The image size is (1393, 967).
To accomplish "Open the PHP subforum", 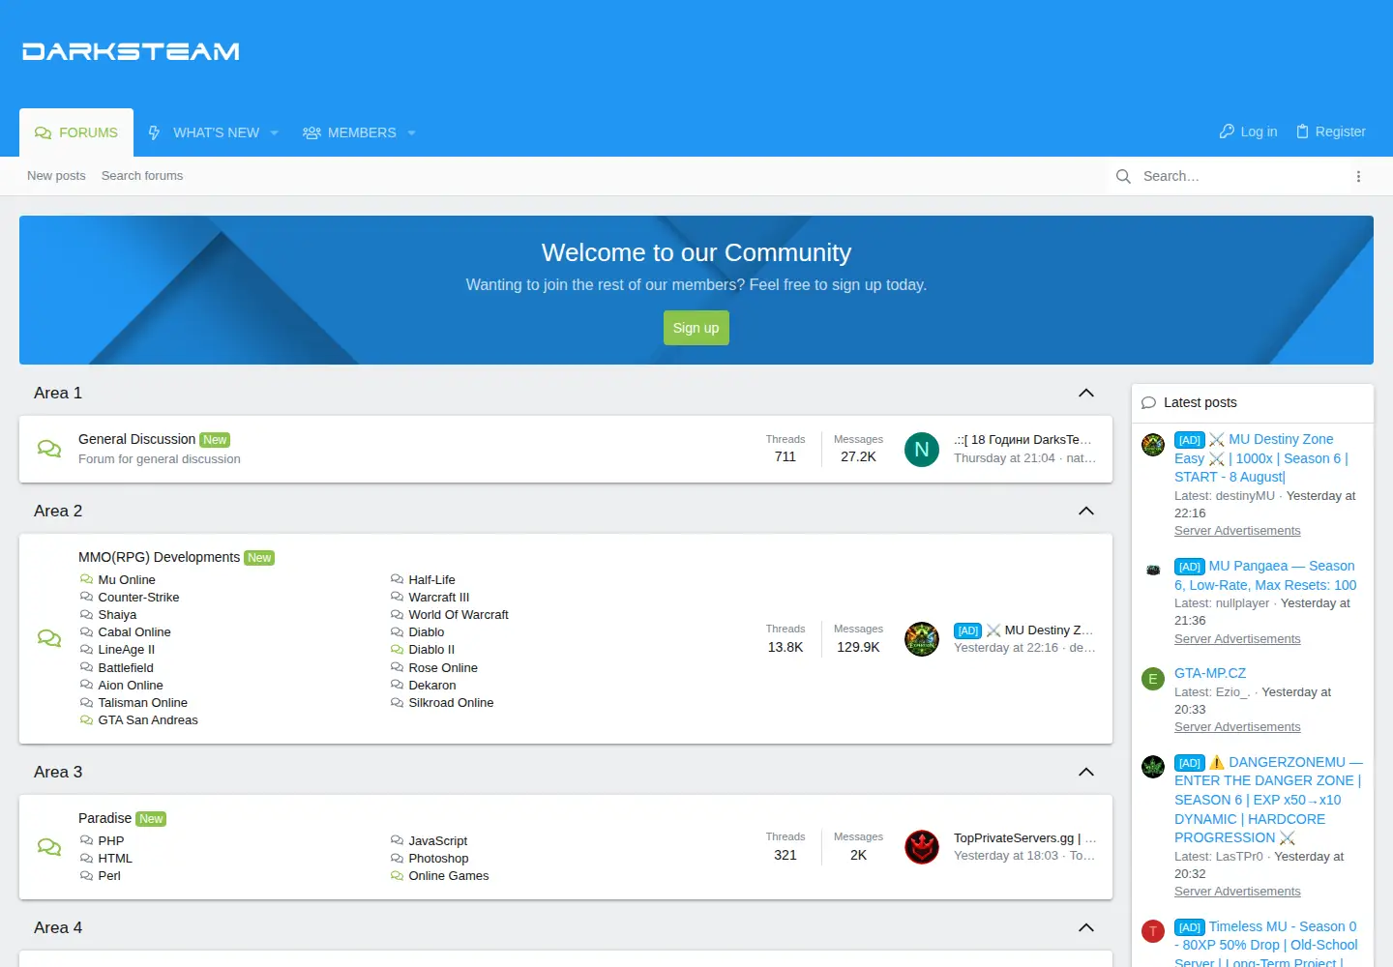I will tap(111, 841).
